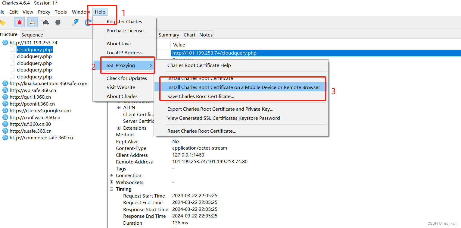The height and width of the screenshot is (228, 461).
Task: Switch to the Summary tab
Action: point(169,35)
